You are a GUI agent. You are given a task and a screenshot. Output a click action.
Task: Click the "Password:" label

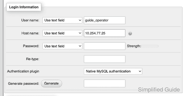point(31,46)
